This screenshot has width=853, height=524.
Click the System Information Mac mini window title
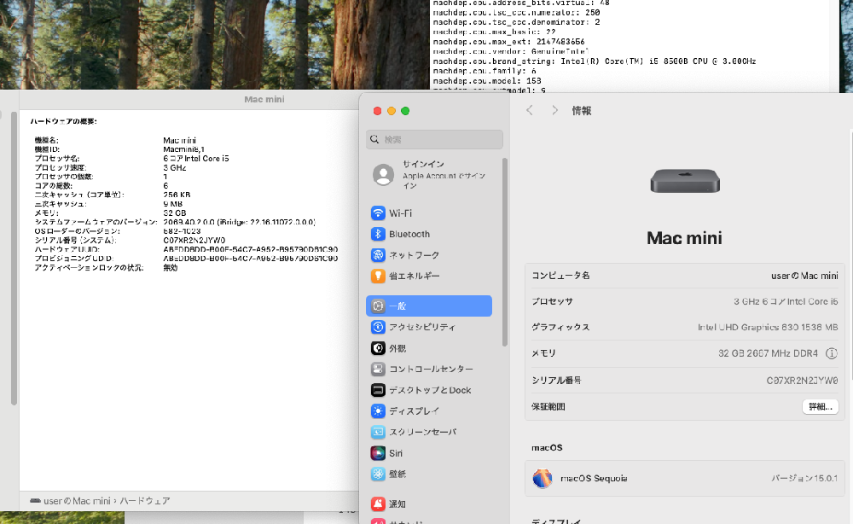coord(264,99)
